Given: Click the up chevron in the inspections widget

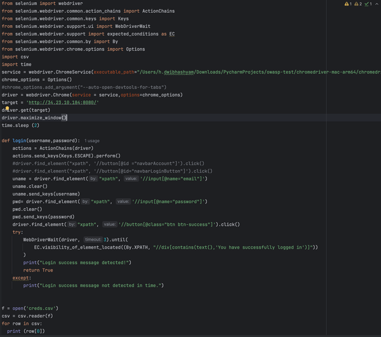Looking at the screenshot, I should click(377, 4).
